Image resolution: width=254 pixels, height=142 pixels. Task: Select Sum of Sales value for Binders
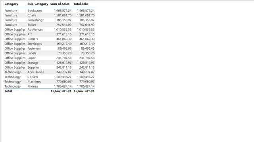click(x=64, y=39)
